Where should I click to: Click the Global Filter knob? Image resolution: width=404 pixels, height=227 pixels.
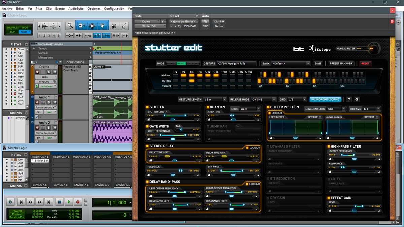pyautogui.click(x=374, y=49)
